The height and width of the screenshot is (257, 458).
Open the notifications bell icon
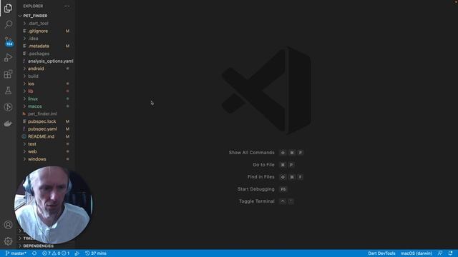point(450,253)
